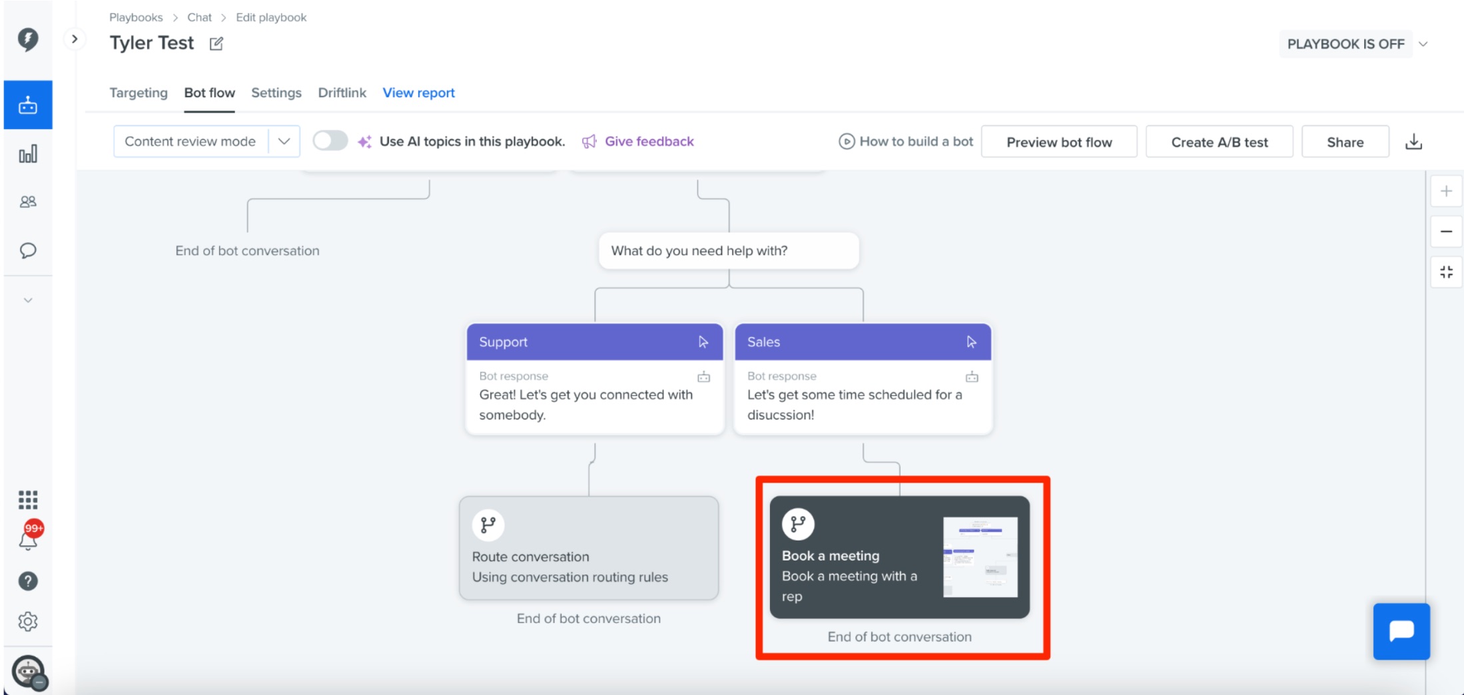This screenshot has height=695, width=1464.
Task: Go to Playbooks in breadcrumb
Action: [136, 17]
